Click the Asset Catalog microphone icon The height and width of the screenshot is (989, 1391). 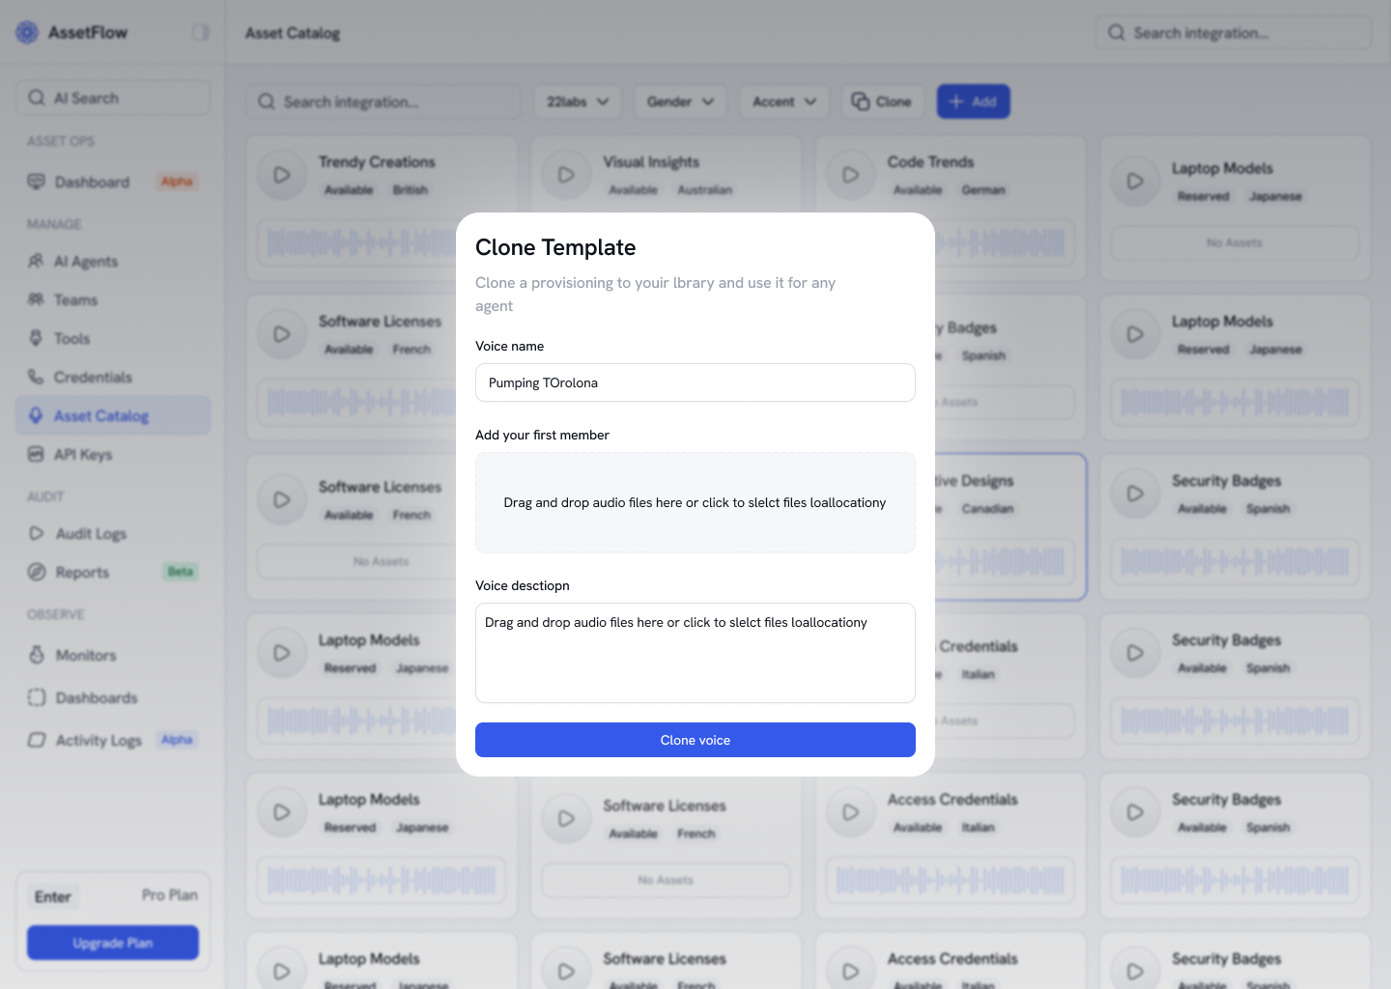click(x=36, y=415)
